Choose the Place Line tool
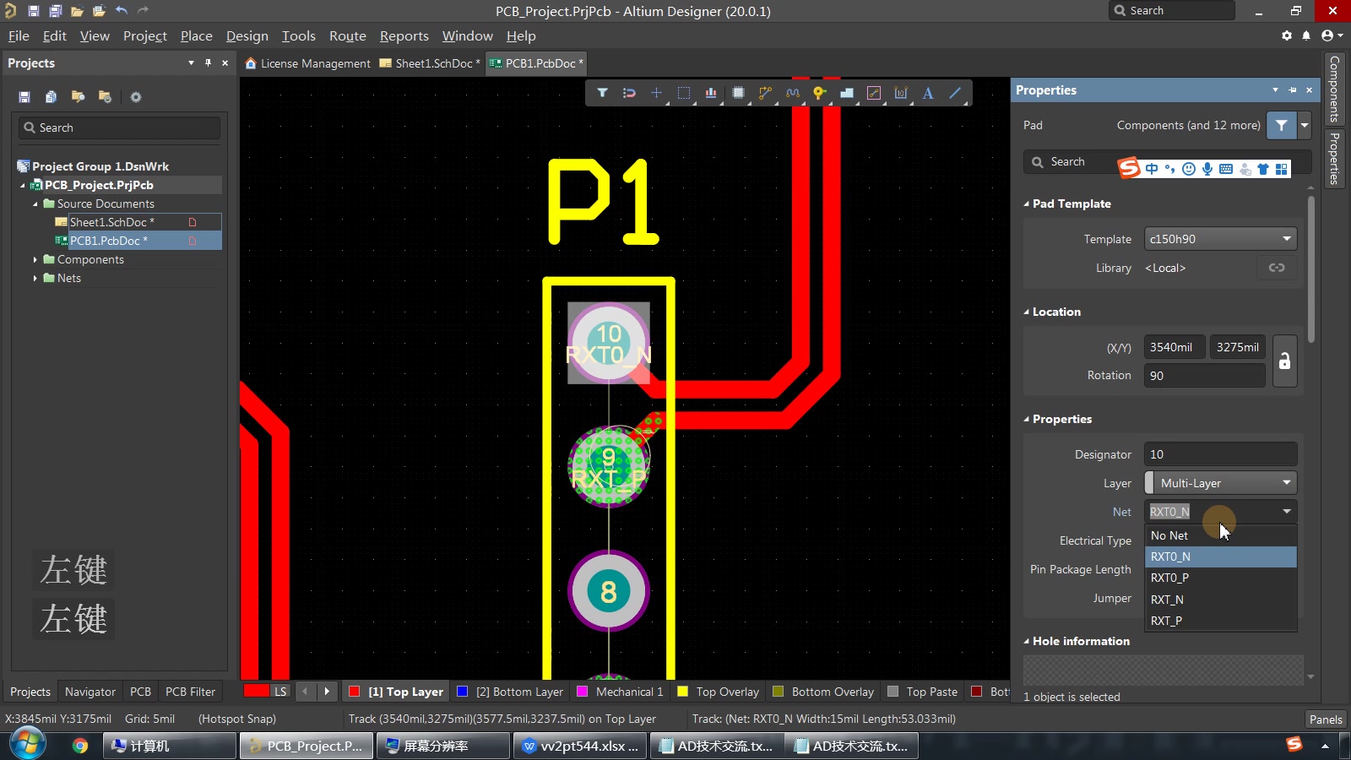The image size is (1351, 760). tap(955, 93)
